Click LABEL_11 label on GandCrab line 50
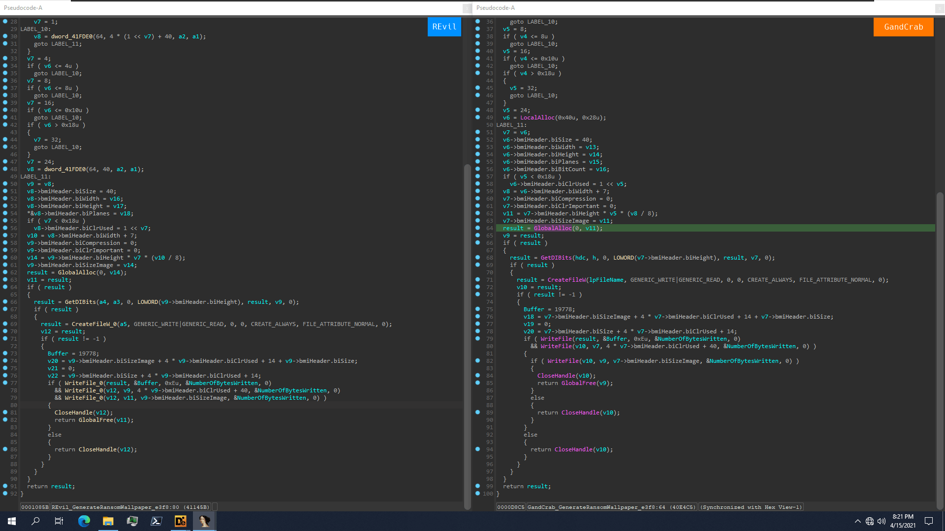 pyautogui.click(x=511, y=125)
